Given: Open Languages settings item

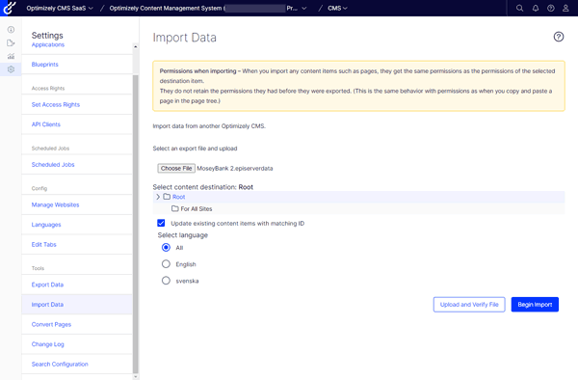Looking at the screenshot, I should [46, 225].
